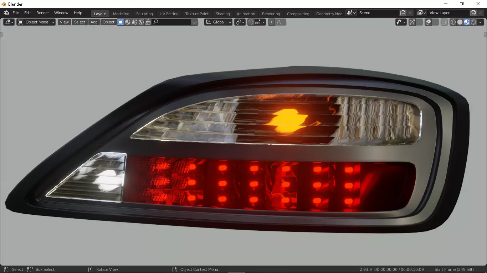Switch to rendered viewport shading
Image resolution: width=487 pixels, height=273 pixels.
point(473,22)
